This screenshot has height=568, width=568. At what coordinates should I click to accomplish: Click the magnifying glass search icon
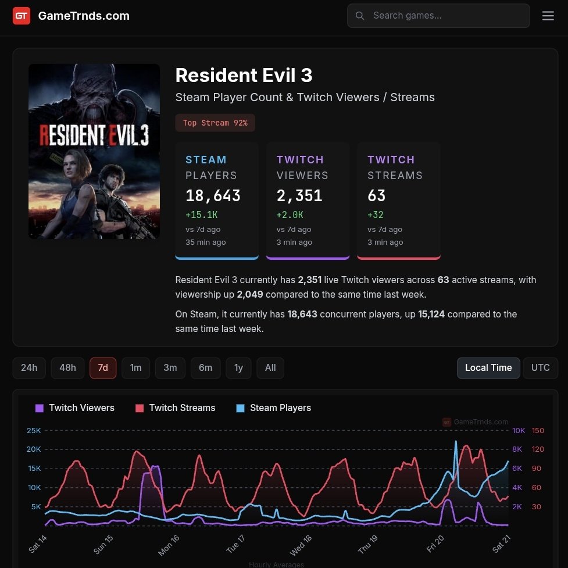click(x=360, y=16)
